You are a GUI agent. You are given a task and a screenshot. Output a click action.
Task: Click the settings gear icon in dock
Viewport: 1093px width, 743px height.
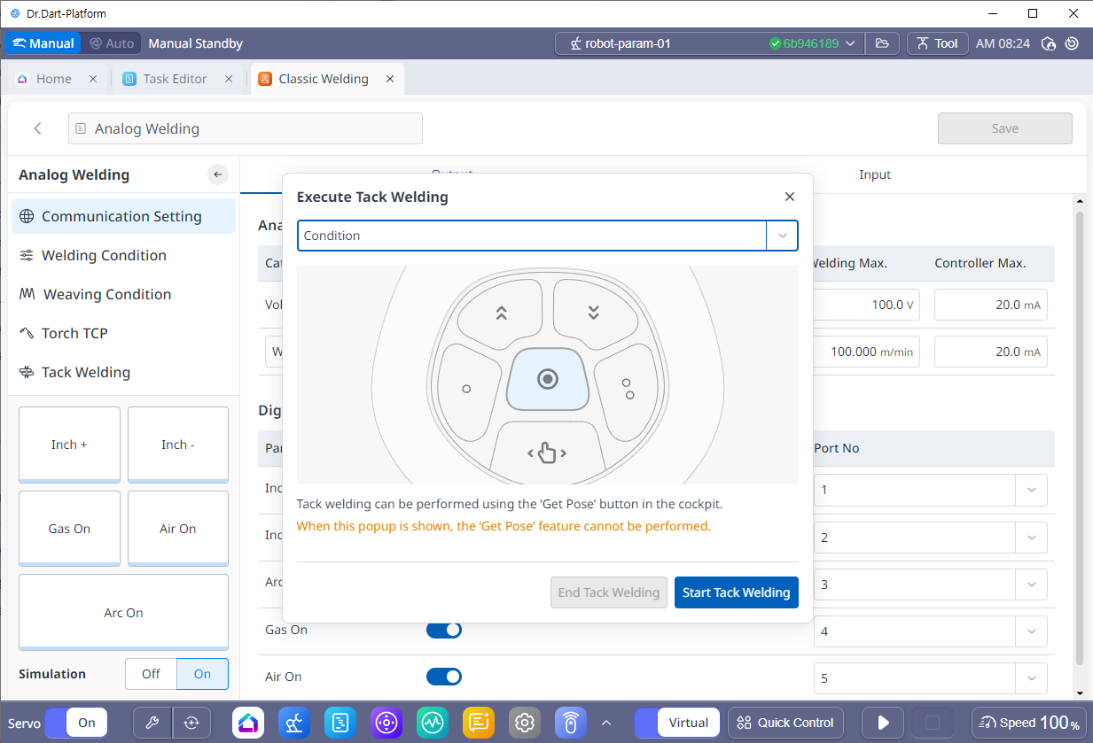(525, 723)
